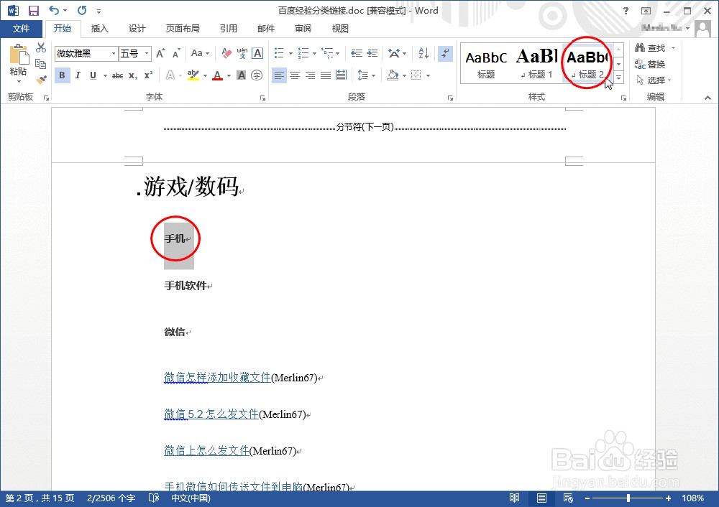Click the font color red A button
Screen dimensions: 719x507
tap(217, 75)
